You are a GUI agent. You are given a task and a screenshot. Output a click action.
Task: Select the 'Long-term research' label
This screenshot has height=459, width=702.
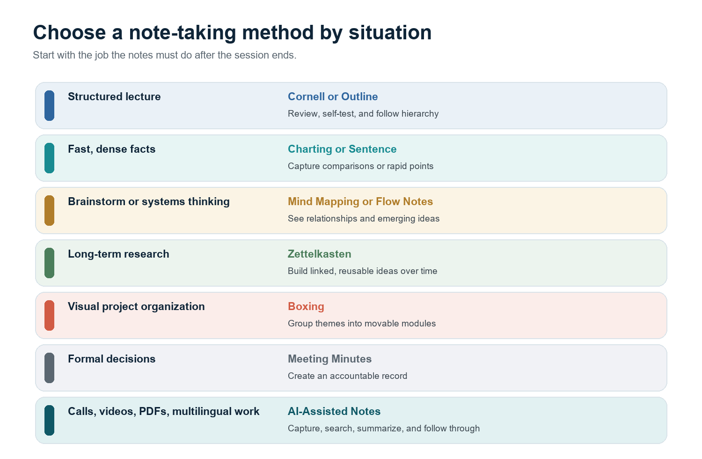point(118,254)
